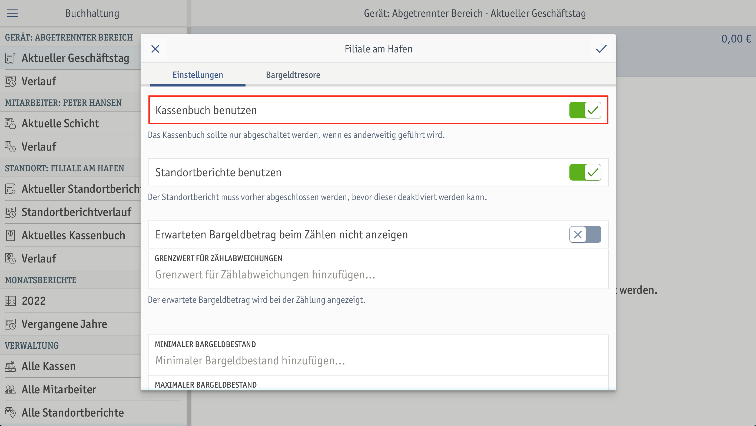The width and height of the screenshot is (756, 426).
Task: Click the Alle Kassen register icon
Action: point(10,366)
